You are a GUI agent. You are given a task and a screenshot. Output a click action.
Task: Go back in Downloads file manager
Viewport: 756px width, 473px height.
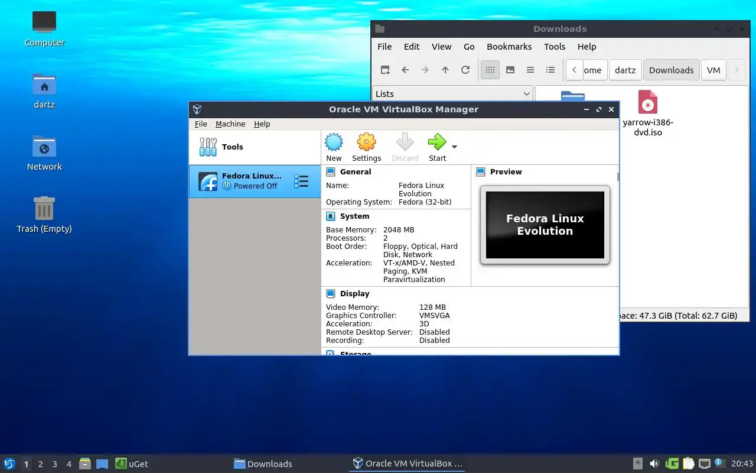(405, 70)
